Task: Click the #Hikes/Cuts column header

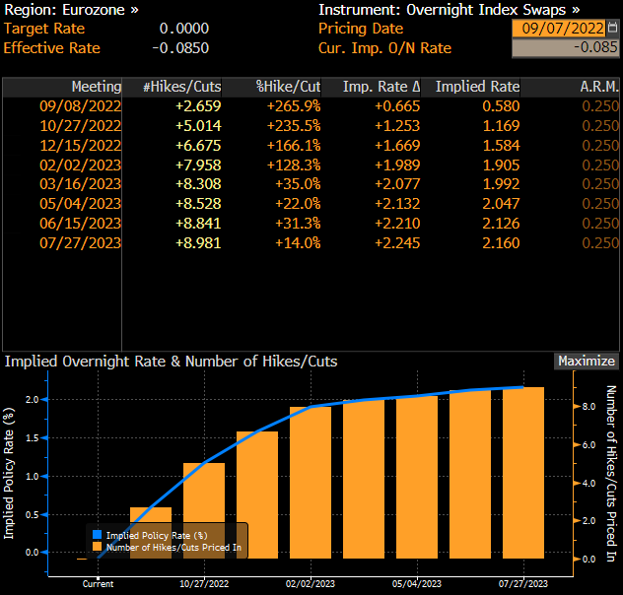Action: [x=181, y=87]
